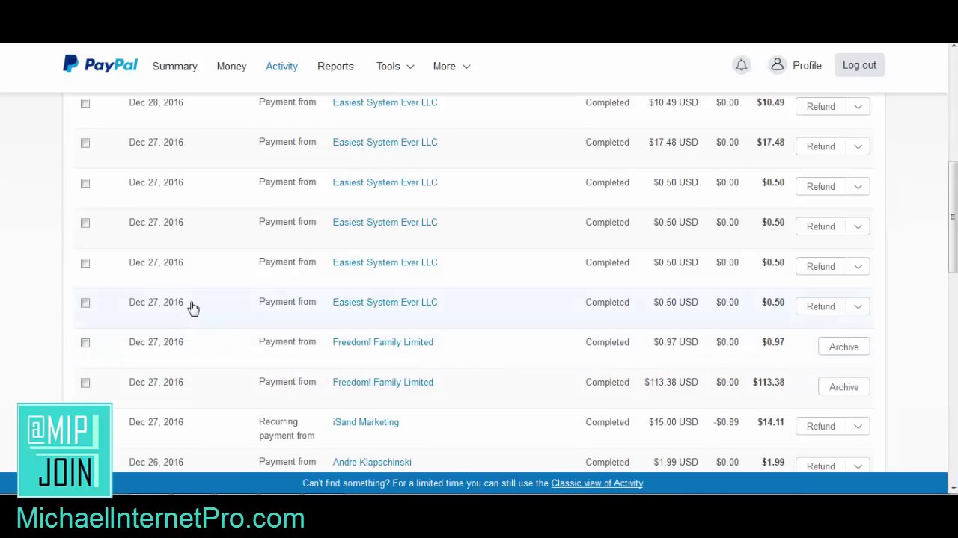This screenshot has width=958, height=538.
Task: Click Refund on the $17.48 row
Action: 820,146
